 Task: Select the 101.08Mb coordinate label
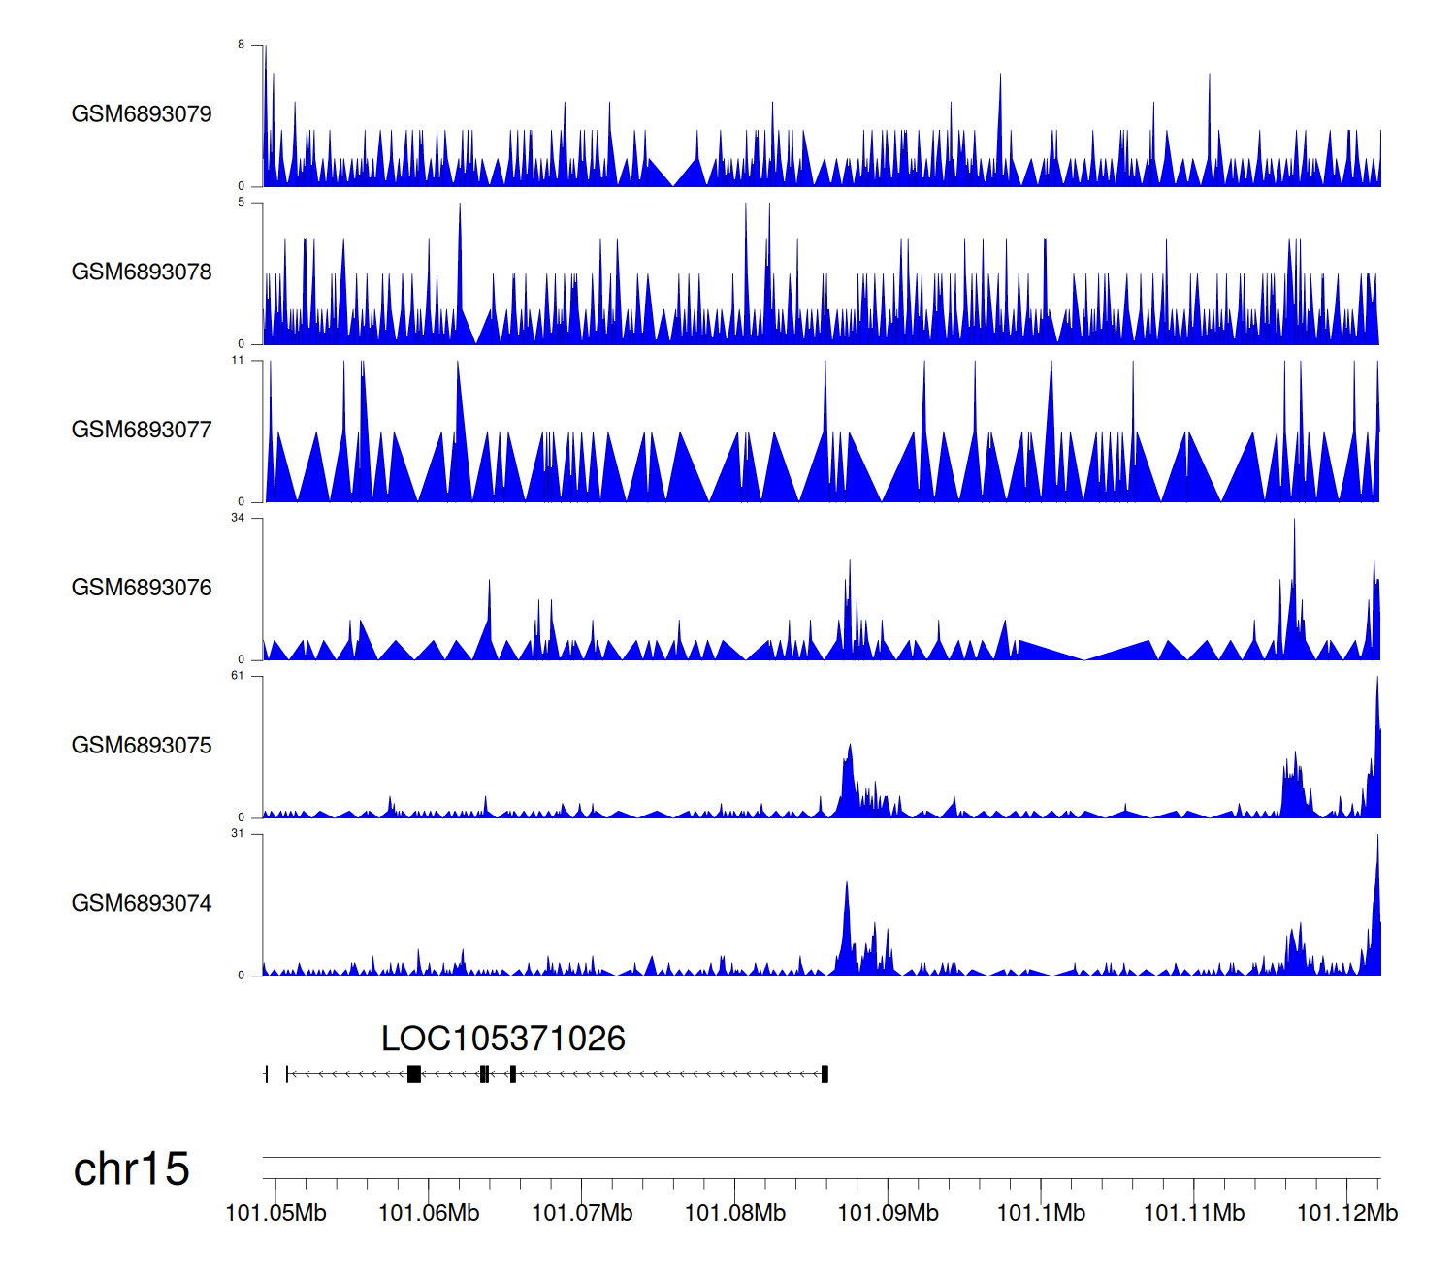[x=735, y=1213]
